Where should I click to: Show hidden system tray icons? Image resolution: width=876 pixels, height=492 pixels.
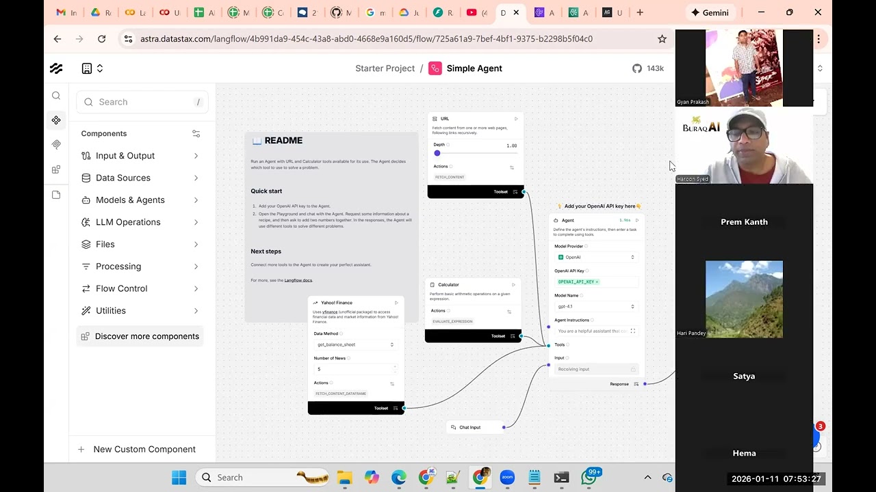647,477
